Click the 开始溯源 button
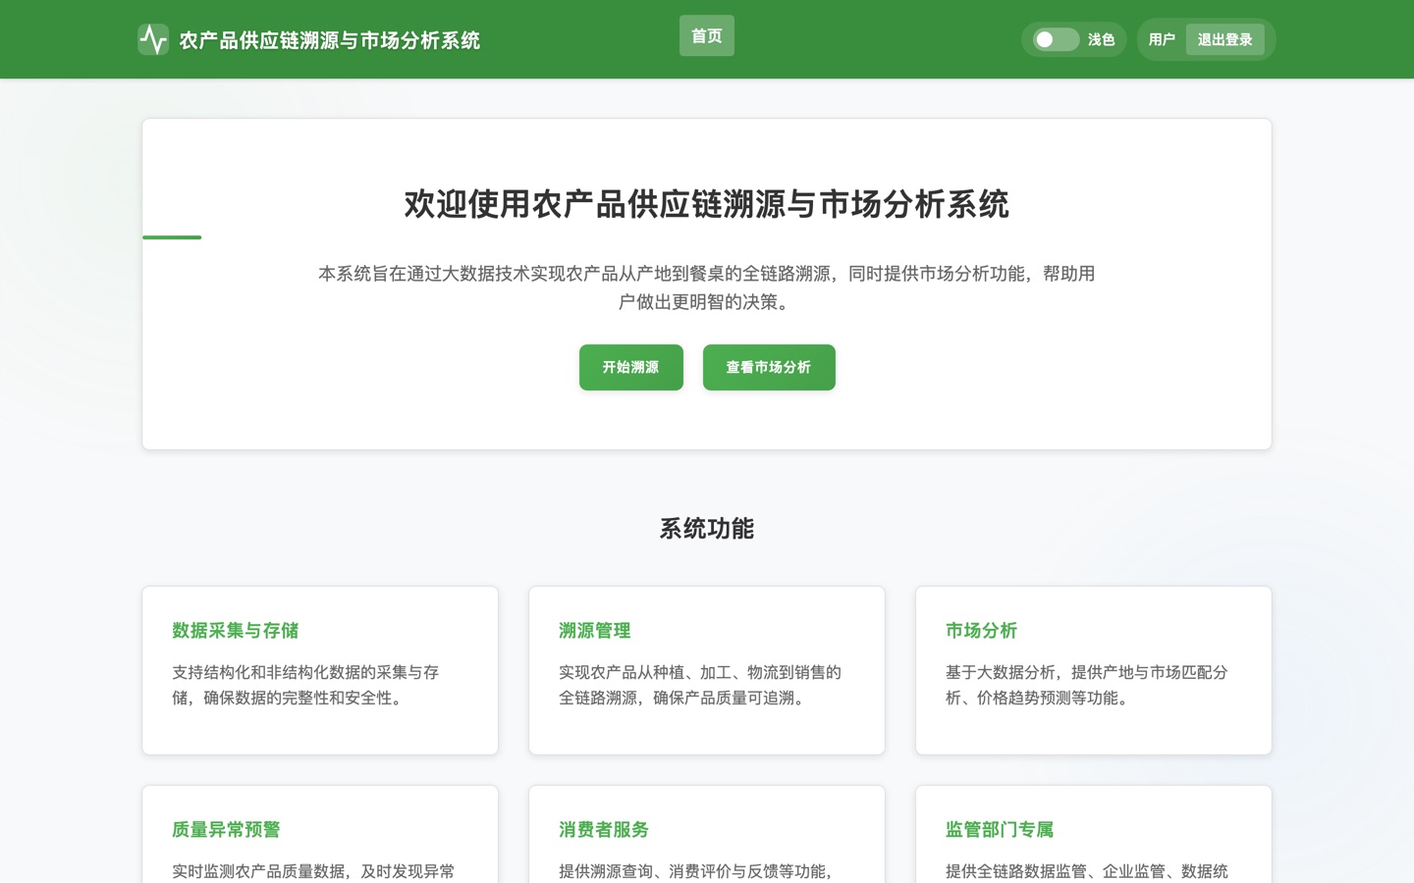1414x883 pixels. 631,367
